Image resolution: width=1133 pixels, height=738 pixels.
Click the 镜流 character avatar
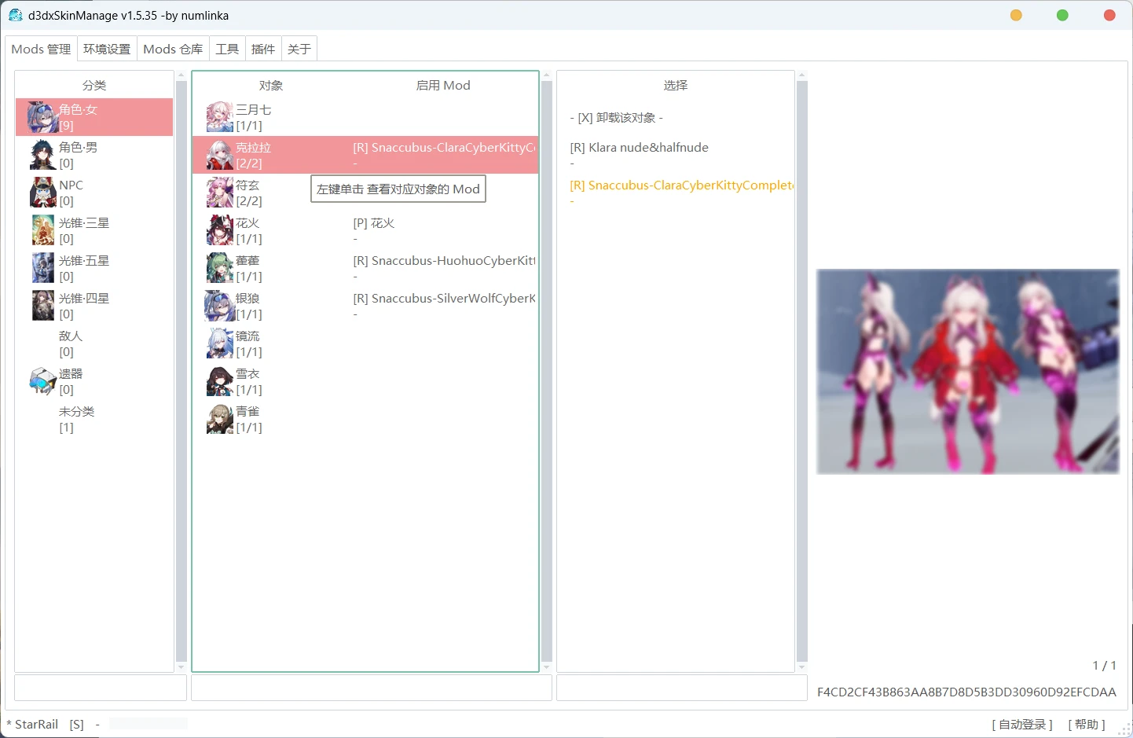tap(220, 343)
